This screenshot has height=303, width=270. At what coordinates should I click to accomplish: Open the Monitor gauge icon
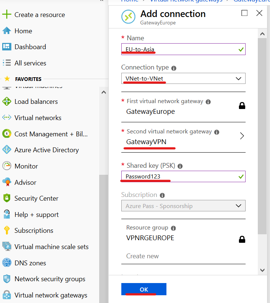[7, 166]
